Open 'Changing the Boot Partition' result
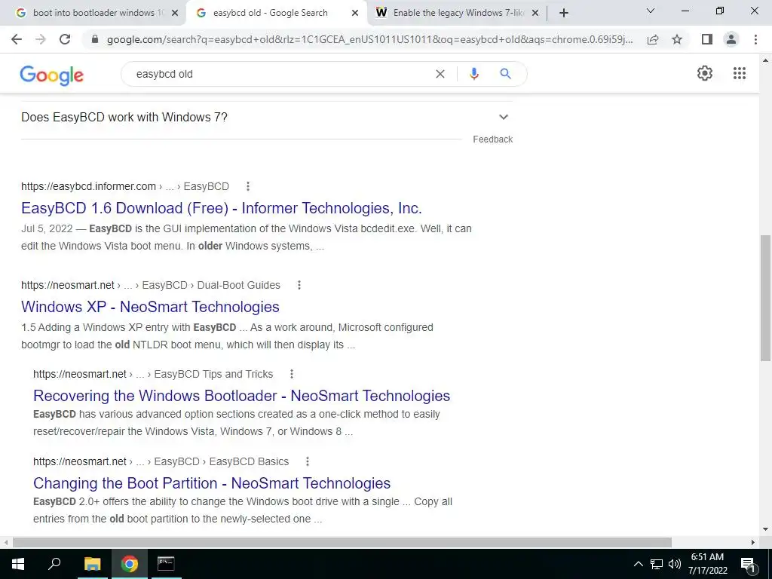The image size is (772, 579). pos(212,483)
